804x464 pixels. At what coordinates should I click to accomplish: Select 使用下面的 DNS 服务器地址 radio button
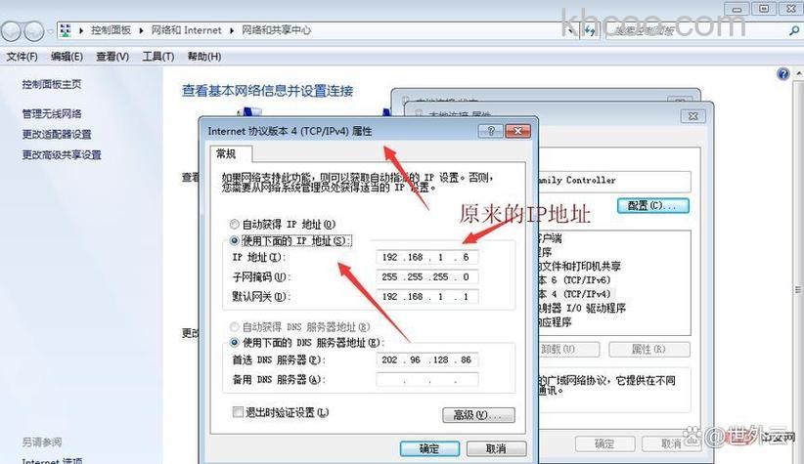(x=235, y=342)
